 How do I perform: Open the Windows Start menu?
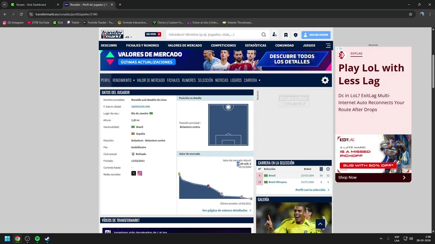[x=7, y=239]
